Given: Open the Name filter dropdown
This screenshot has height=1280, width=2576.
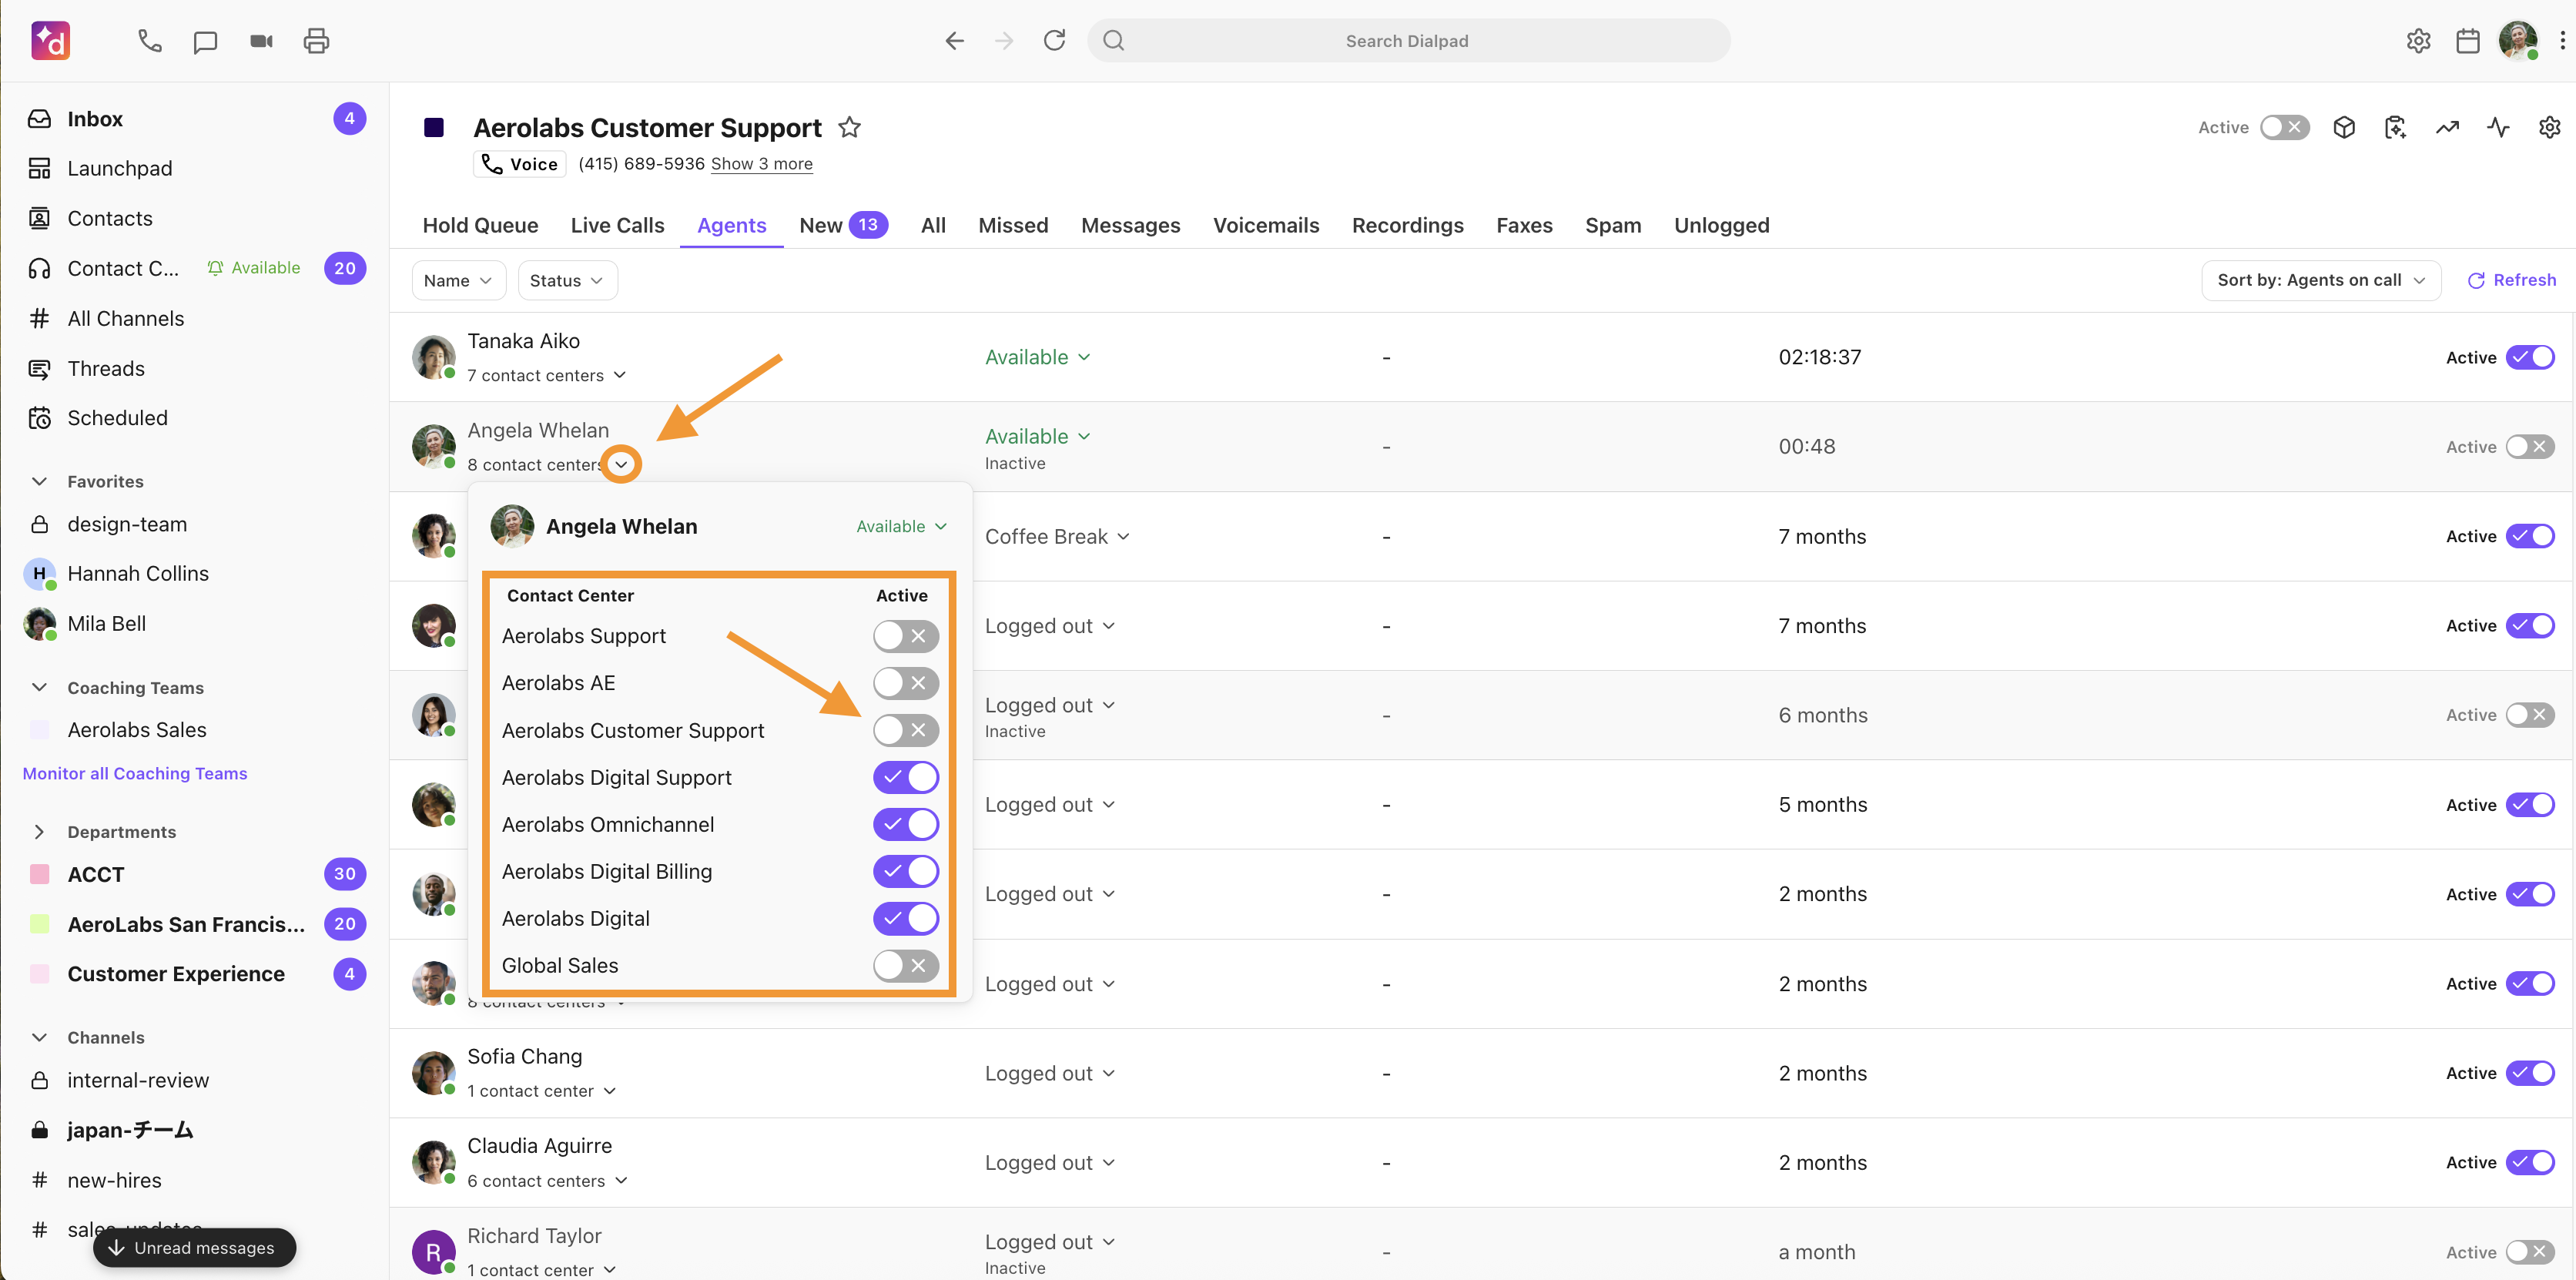Looking at the screenshot, I should click(x=458, y=280).
